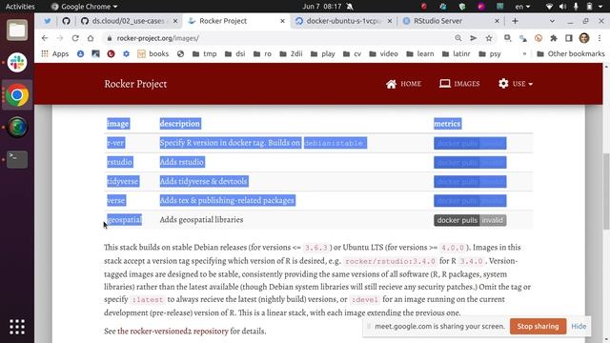Go to HOME in site navigation
The image size is (610, 343).
point(403,84)
